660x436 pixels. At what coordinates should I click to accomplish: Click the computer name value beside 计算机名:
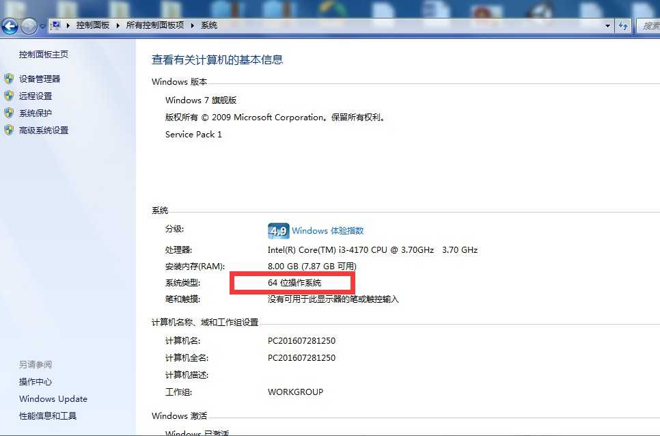coord(301,340)
